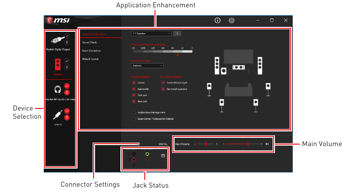Viewport: 350px width, 192px height.
Task: Select the headphones device icon
Action: (58, 89)
